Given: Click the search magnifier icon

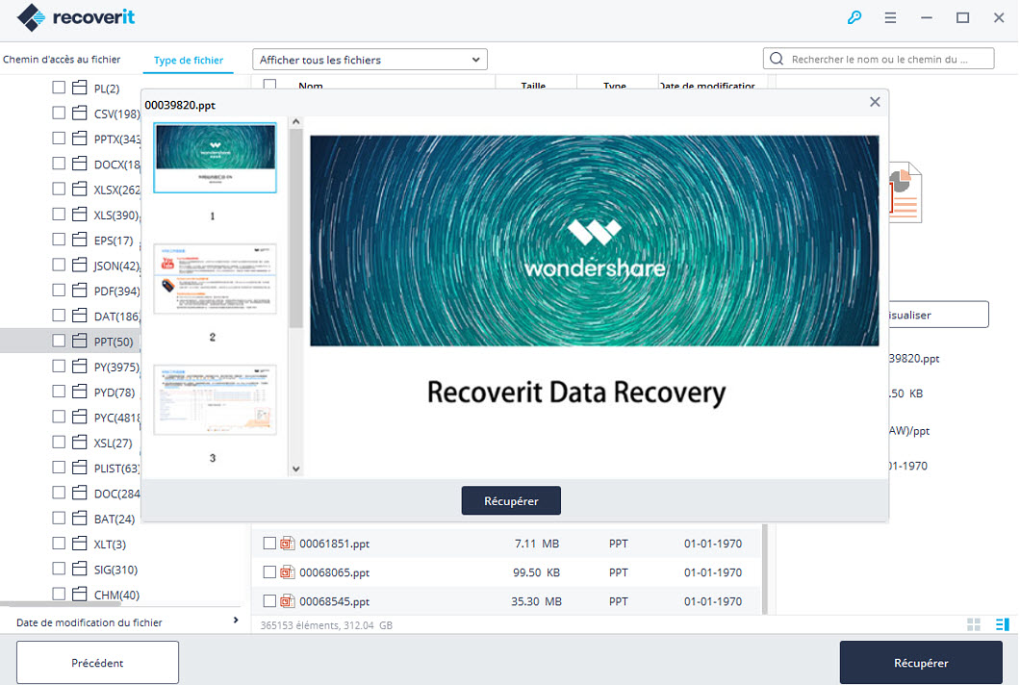Looking at the screenshot, I should click(x=776, y=59).
